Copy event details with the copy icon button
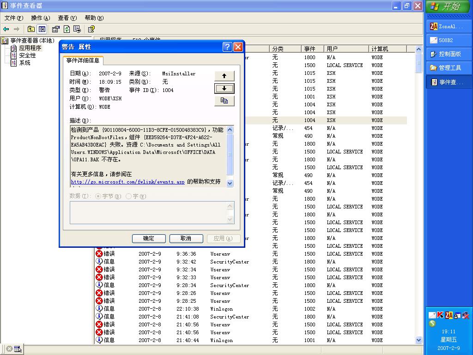Image resolution: width=473 pixels, height=355 pixels. pos(224,101)
